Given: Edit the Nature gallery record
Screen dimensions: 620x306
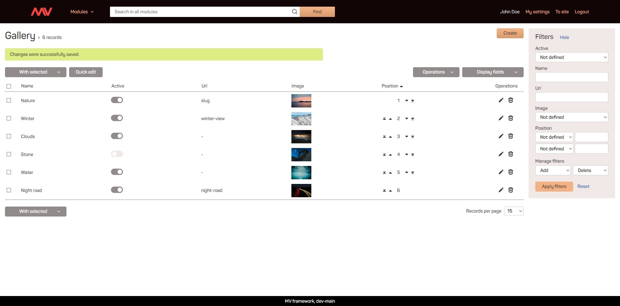Looking at the screenshot, I should click(x=501, y=100).
